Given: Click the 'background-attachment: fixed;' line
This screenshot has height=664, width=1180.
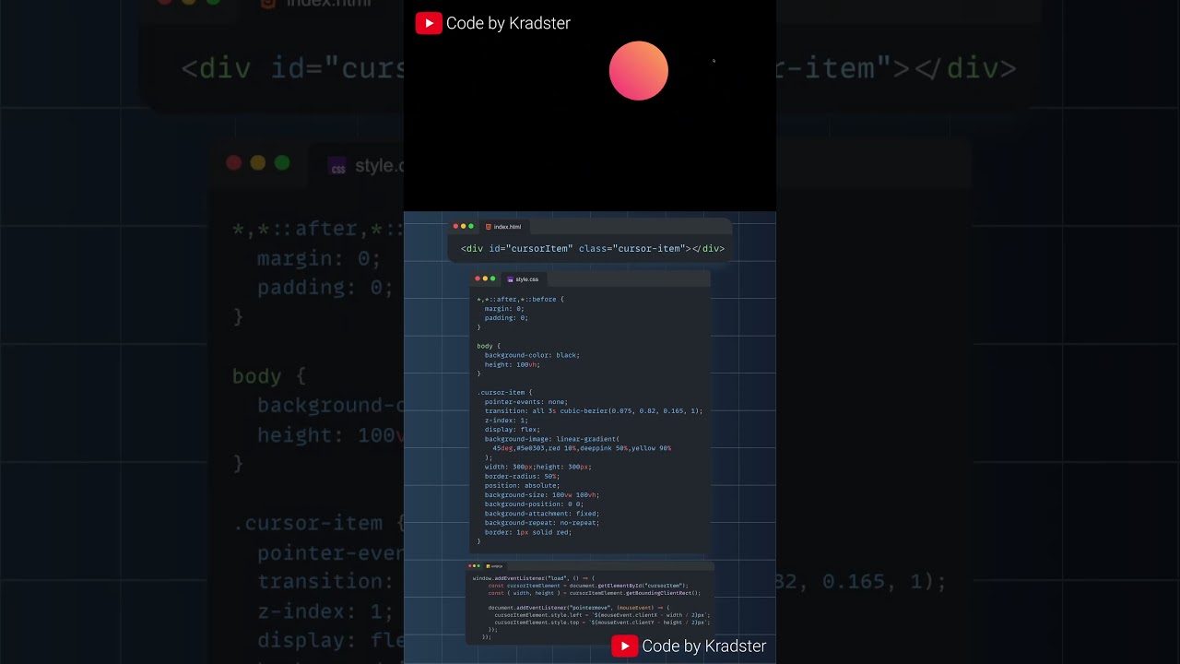Looking at the screenshot, I should coord(542,514).
